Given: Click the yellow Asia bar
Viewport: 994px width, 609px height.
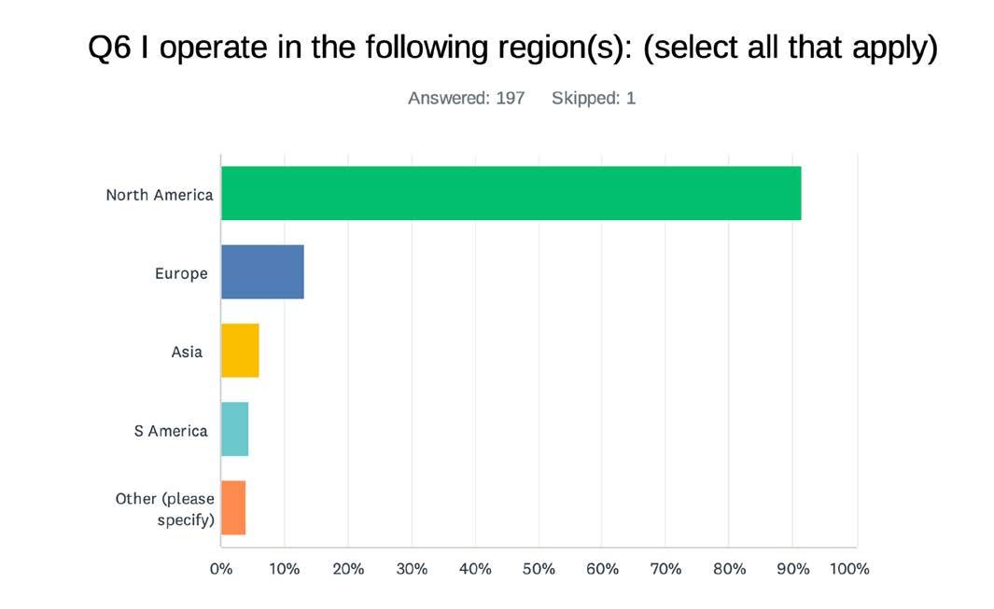Looking at the screenshot, I should pyautogui.click(x=240, y=351).
